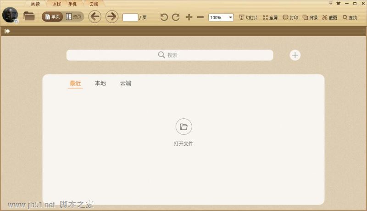Click the search (搜索) field
This screenshot has width=367, height=211.
pyautogui.click(x=170, y=55)
